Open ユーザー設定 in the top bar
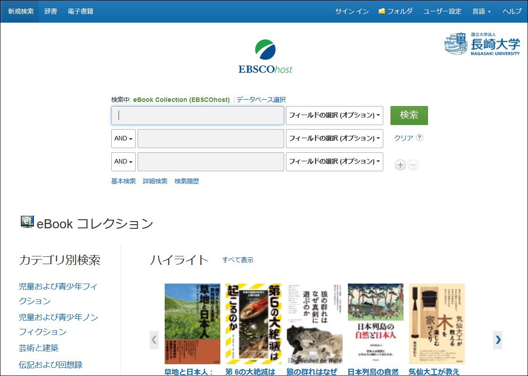The width and height of the screenshot is (528, 376). coord(442,11)
